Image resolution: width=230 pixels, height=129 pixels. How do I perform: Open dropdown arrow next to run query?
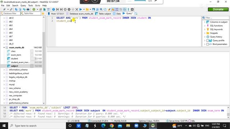point(84,9)
